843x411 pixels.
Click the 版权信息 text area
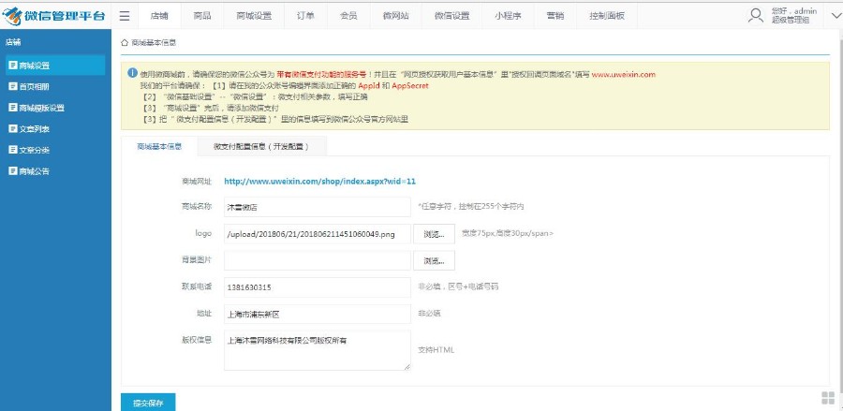[318, 350]
